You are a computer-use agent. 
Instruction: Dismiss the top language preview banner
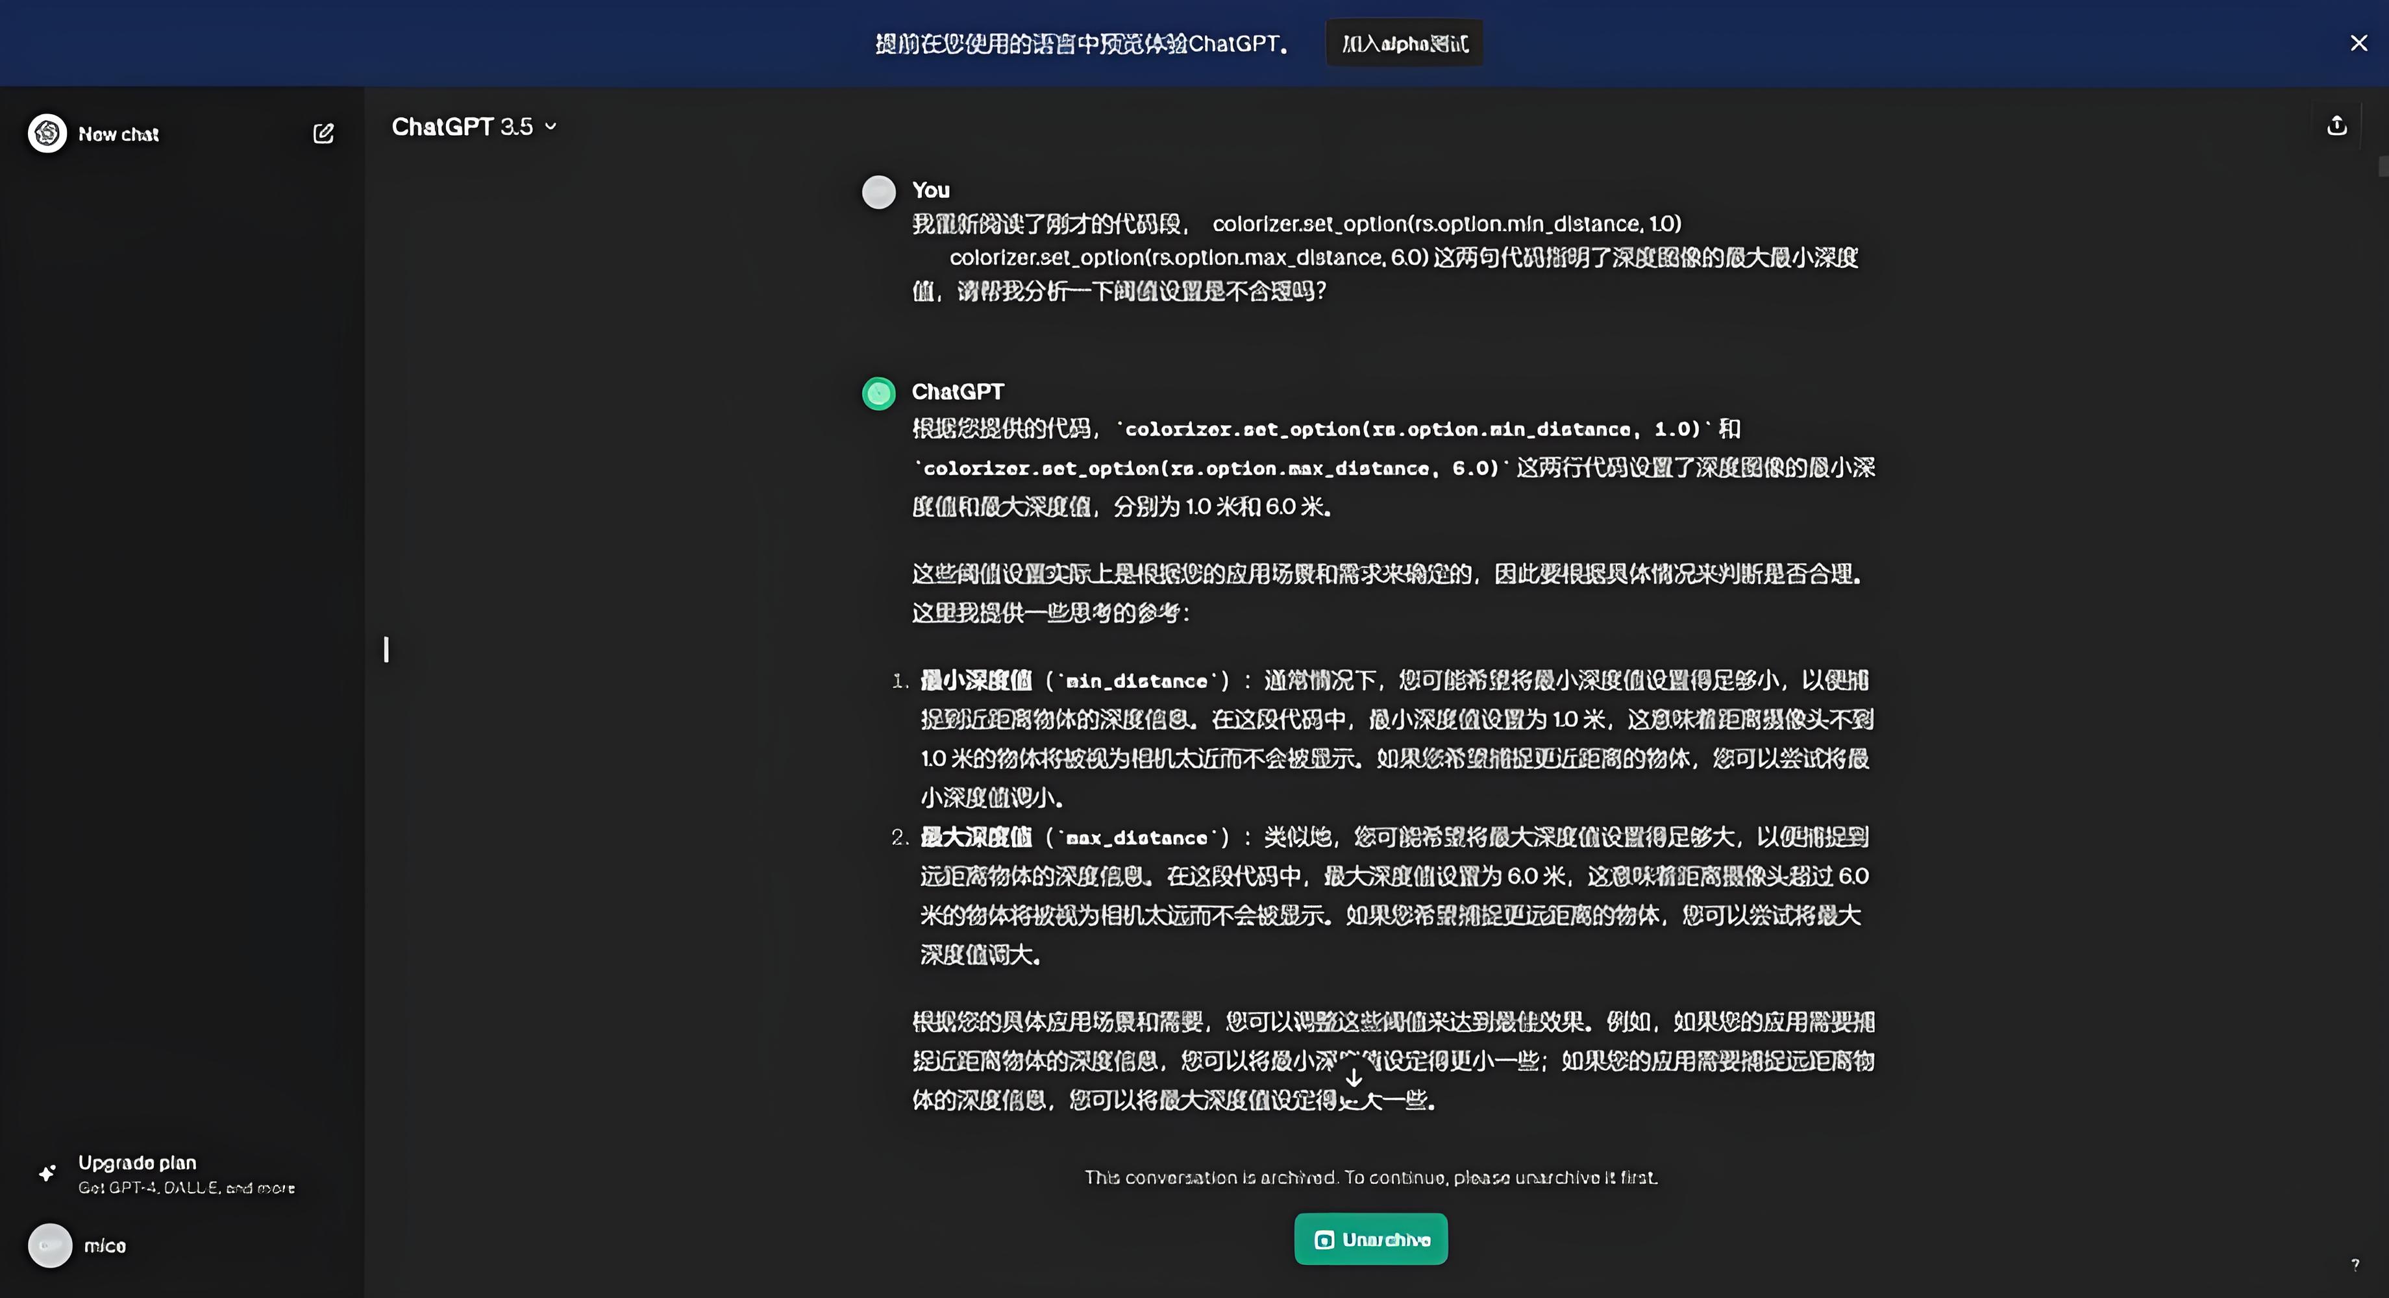coord(2358,43)
